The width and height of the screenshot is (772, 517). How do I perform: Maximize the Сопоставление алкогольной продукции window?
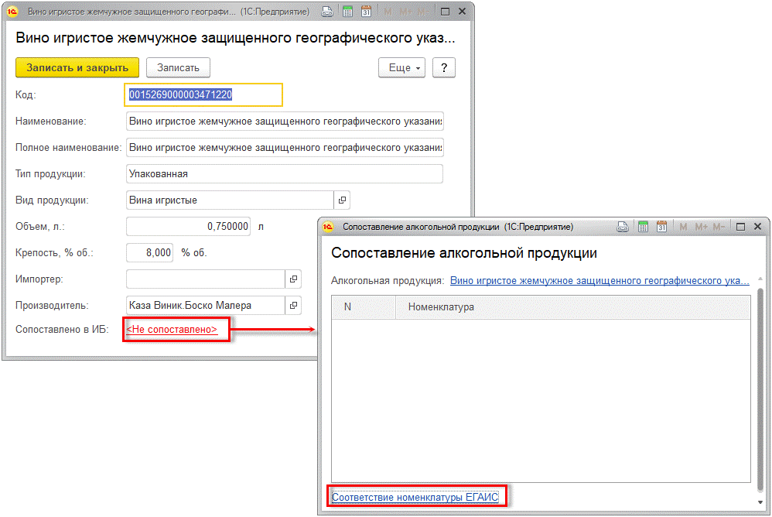tap(740, 227)
